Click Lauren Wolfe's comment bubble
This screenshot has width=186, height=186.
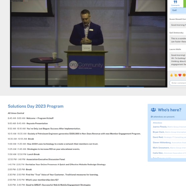pos(178,60)
